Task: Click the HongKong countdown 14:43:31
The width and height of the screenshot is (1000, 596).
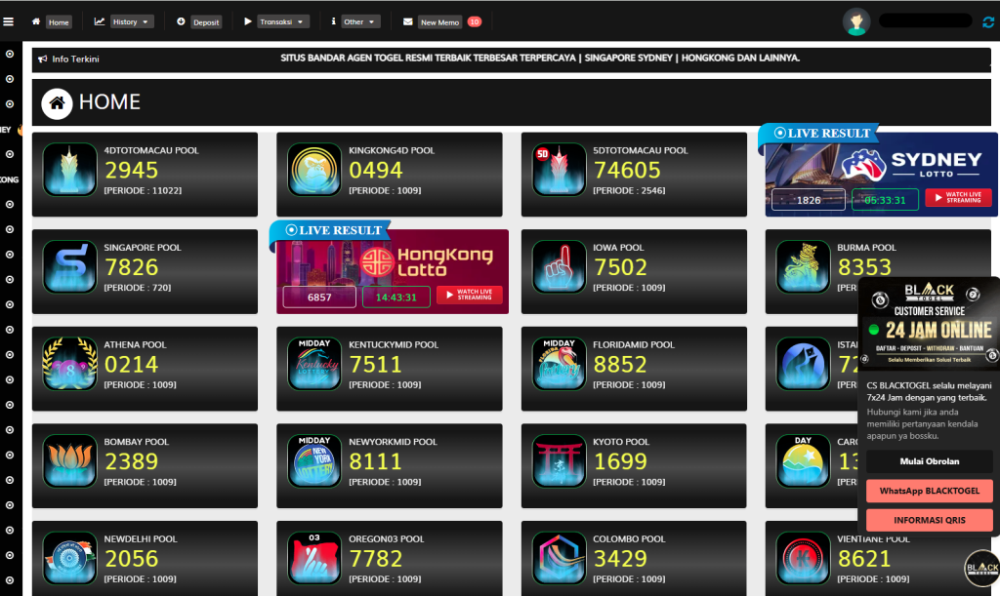Action: click(396, 298)
